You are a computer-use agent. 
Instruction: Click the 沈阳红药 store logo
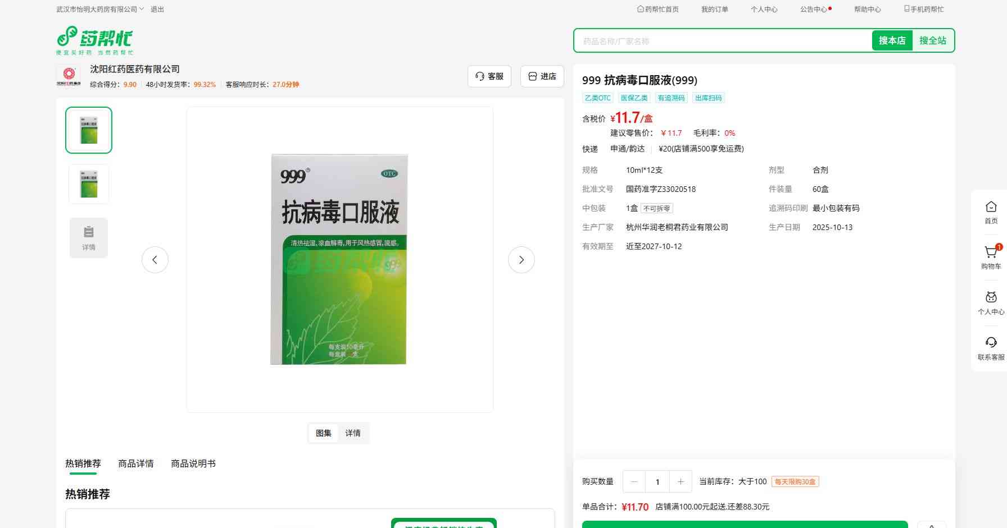(69, 76)
